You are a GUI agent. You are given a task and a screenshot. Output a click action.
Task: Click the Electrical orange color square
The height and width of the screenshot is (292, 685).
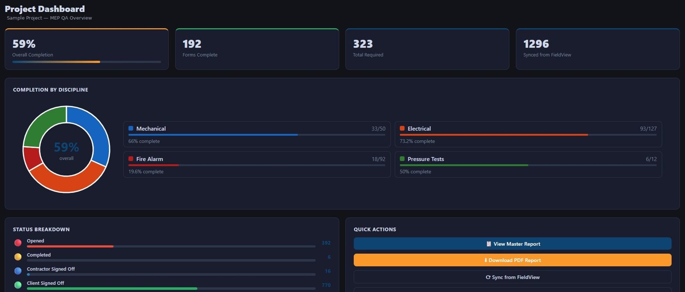tap(402, 128)
